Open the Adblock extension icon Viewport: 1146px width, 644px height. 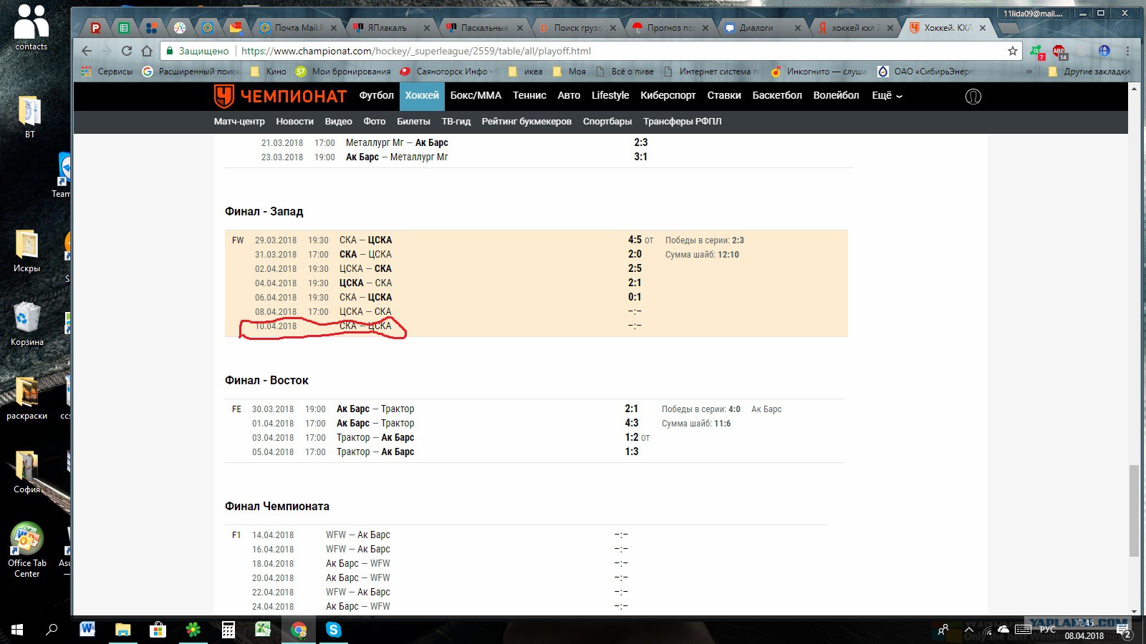point(1059,52)
